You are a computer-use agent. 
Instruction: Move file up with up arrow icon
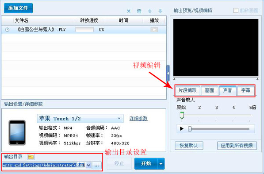[x=149, y=11]
